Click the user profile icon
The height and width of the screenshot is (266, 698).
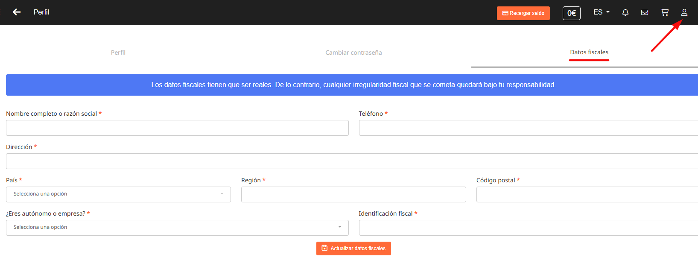684,13
